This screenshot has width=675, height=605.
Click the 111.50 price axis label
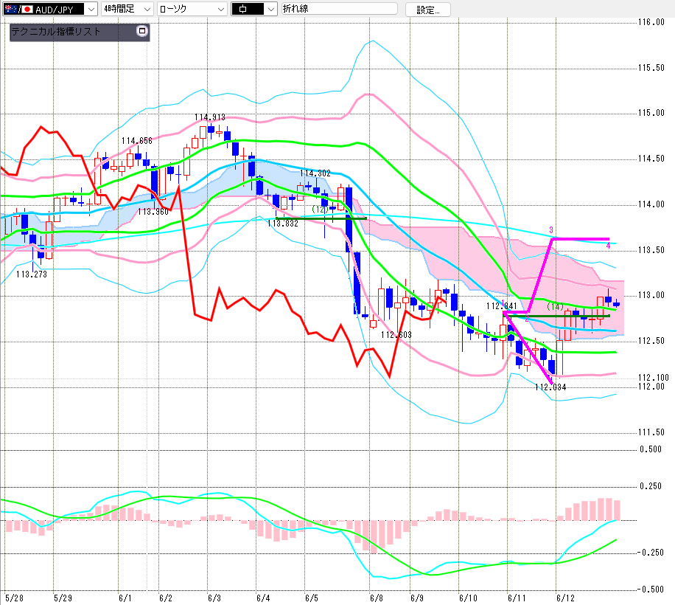point(651,432)
